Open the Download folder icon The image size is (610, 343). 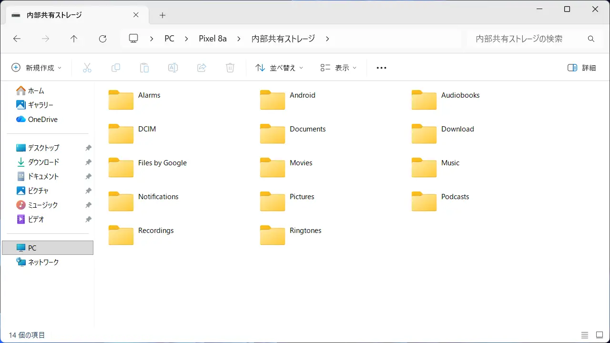[x=424, y=133]
